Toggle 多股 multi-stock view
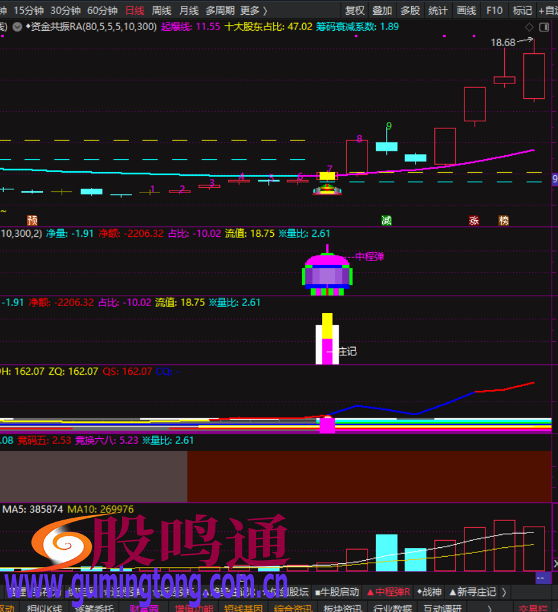 [x=410, y=10]
